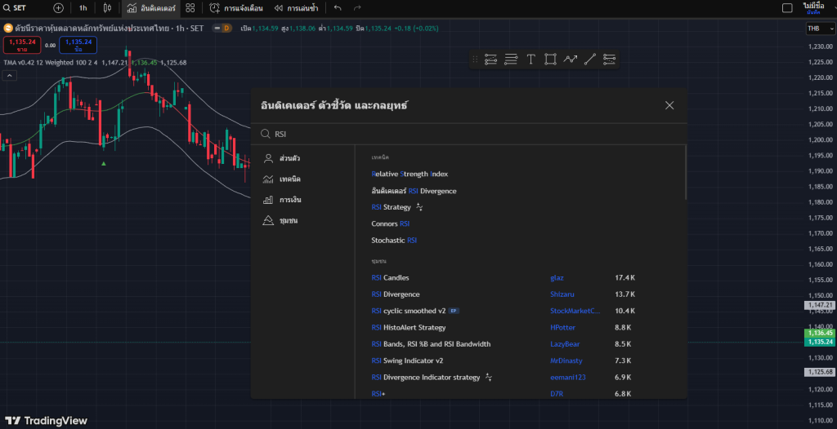Open the layout setup square icon
837x429 pixels.
pyautogui.click(x=787, y=8)
